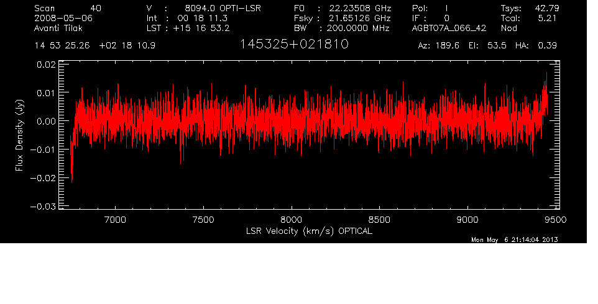
Task: Click the 8000 tick label on x-axis
Action: [x=291, y=220]
